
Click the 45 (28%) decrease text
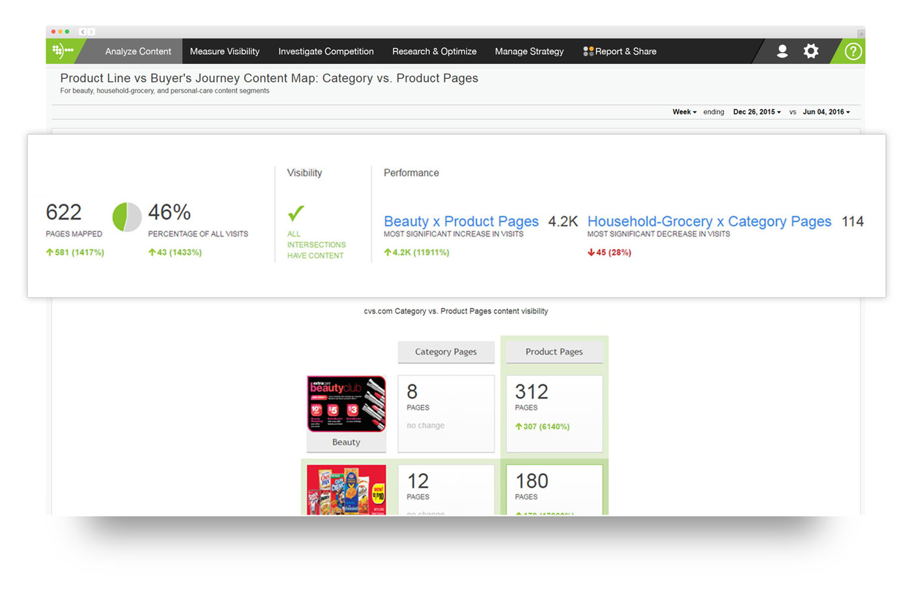click(609, 252)
